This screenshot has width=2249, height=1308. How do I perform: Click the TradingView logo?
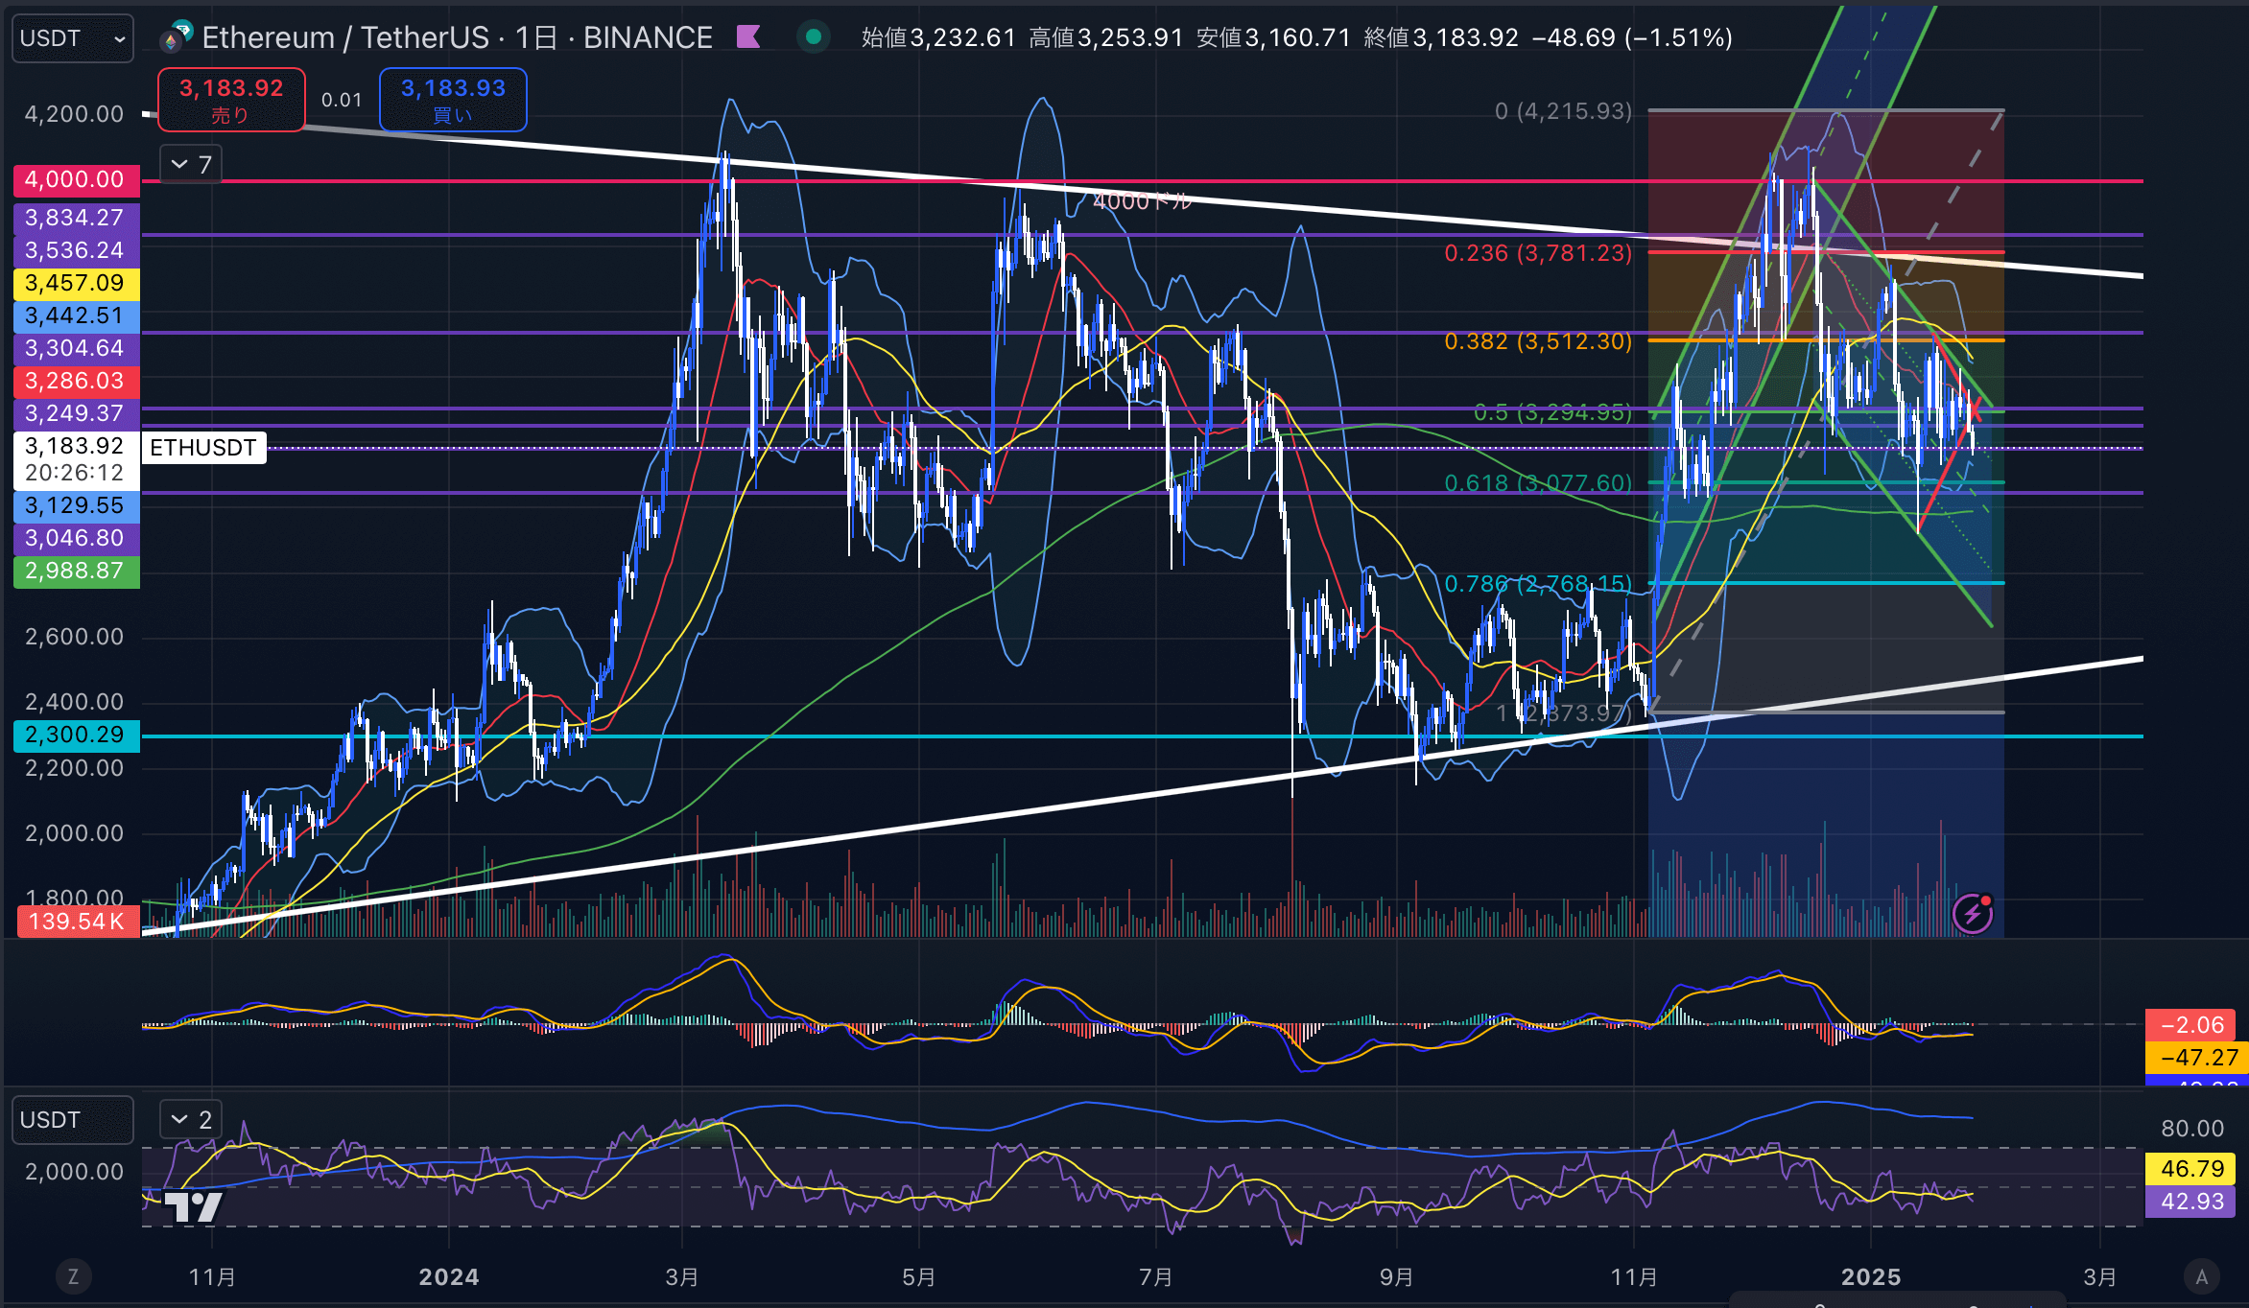[x=193, y=1206]
